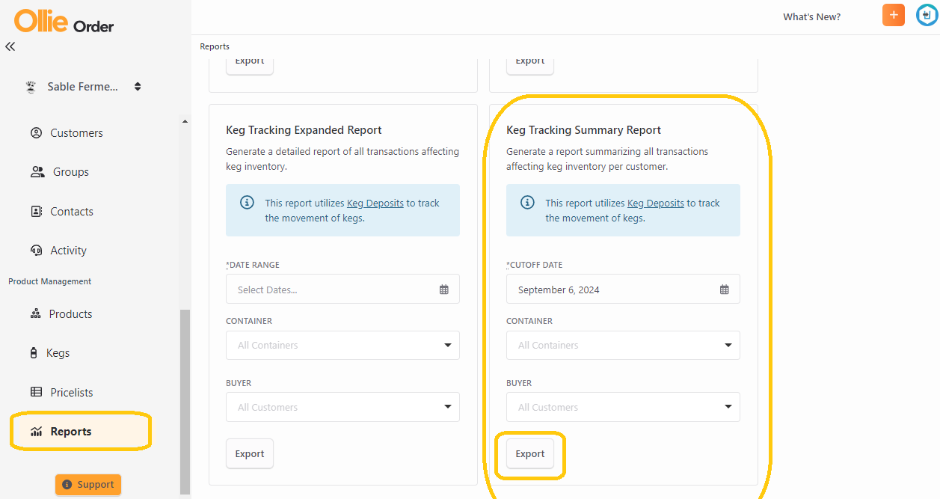Open What's New?
The width and height of the screenshot is (940, 499).
pyautogui.click(x=811, y=16)
